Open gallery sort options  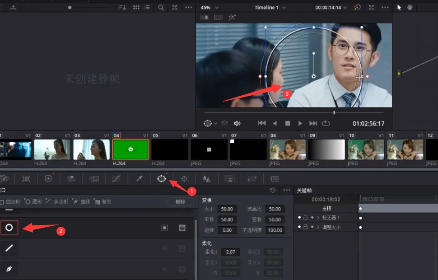pyautogui.click(x=122, y=8)
